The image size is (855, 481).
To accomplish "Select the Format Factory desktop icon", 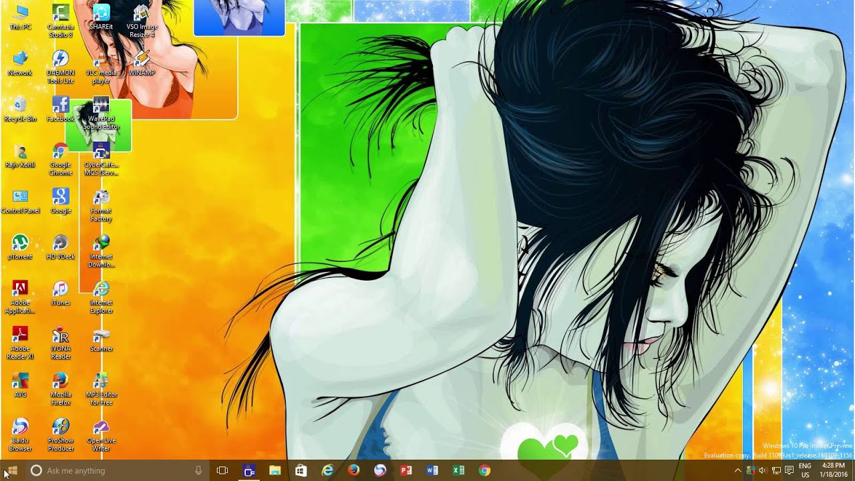I will pyautogui.click(x=101, y=206).
